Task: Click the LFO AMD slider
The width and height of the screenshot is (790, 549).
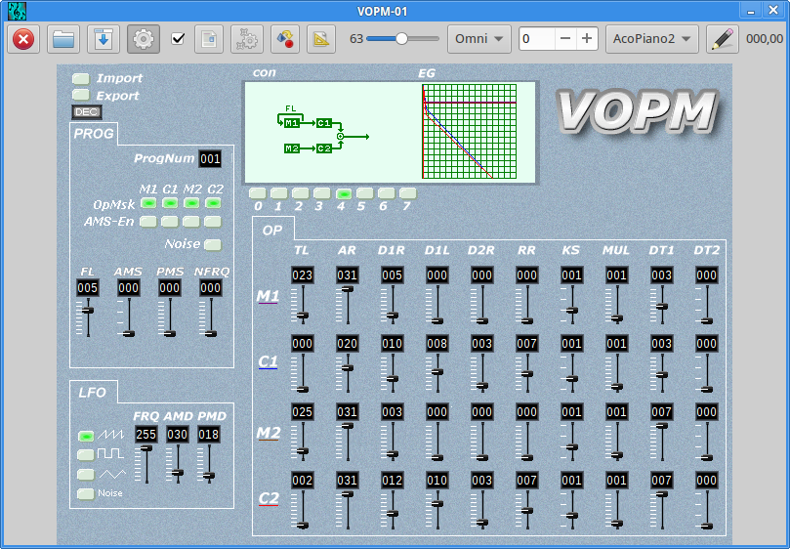Action: 178,465
